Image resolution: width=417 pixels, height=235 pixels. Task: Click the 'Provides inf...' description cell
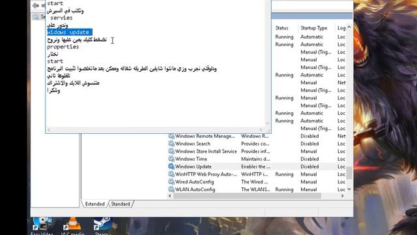(255, 151)
